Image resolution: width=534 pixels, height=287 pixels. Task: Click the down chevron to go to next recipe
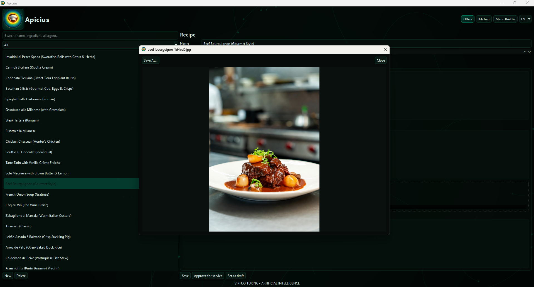pyautogui.click(x=529, y=52)
